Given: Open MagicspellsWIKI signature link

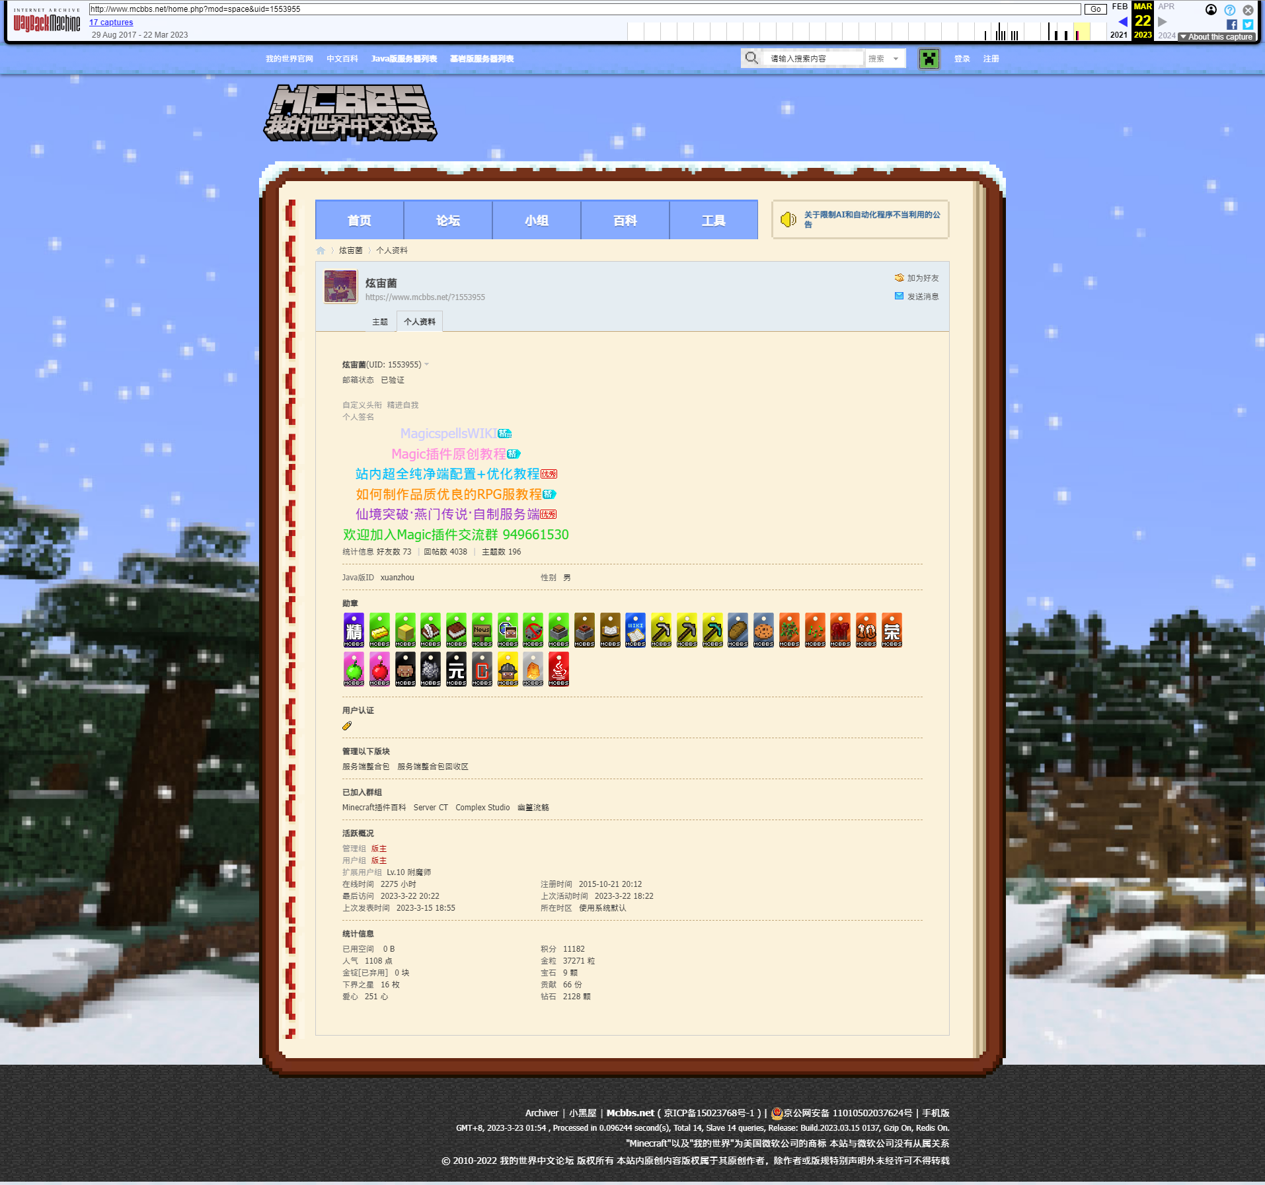Looking at the screenshot, I should 449,434.
